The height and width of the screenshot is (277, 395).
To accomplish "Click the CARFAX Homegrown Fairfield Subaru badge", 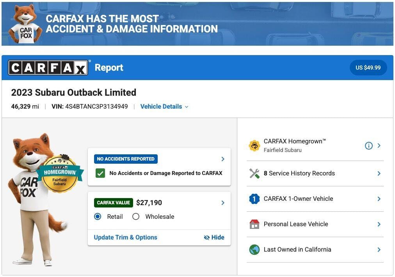I will click(59, 173).
